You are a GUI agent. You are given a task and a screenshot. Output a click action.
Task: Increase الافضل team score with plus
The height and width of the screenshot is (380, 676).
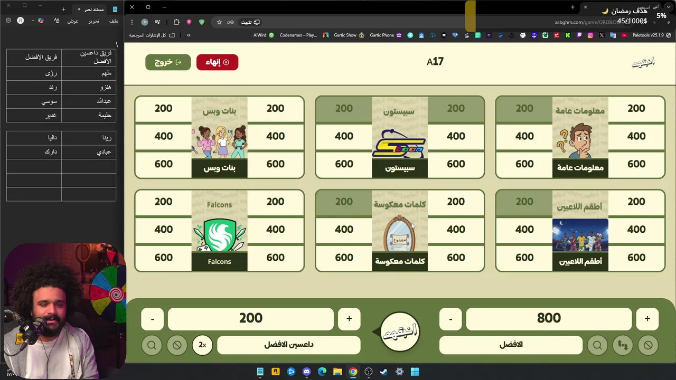click(x=647, y=319)
